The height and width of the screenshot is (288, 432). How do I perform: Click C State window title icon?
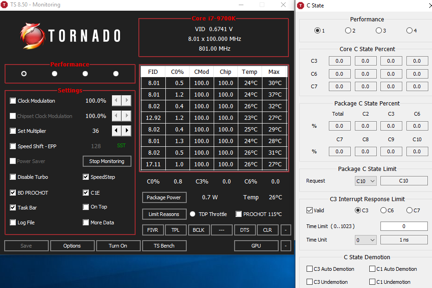point(301,5)
